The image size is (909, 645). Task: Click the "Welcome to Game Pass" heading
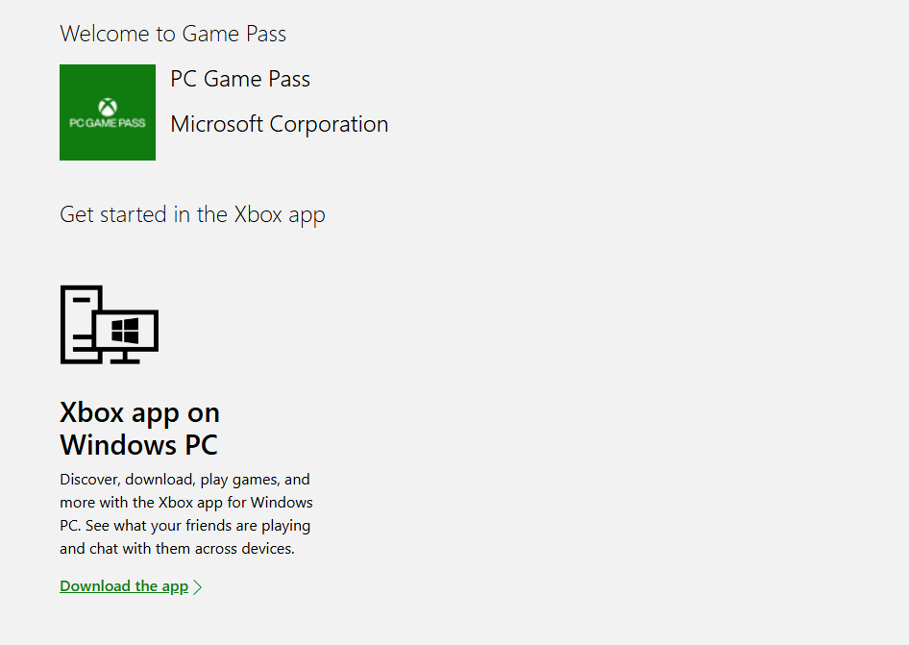coord(173,34)
